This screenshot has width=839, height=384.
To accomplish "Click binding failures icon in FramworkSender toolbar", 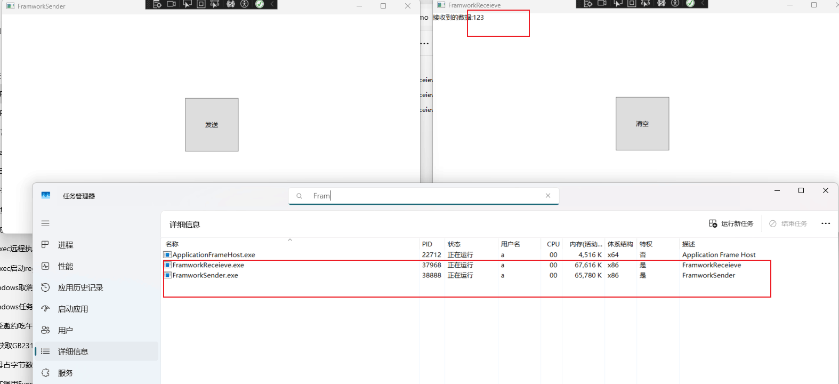I will click(230, 4).
